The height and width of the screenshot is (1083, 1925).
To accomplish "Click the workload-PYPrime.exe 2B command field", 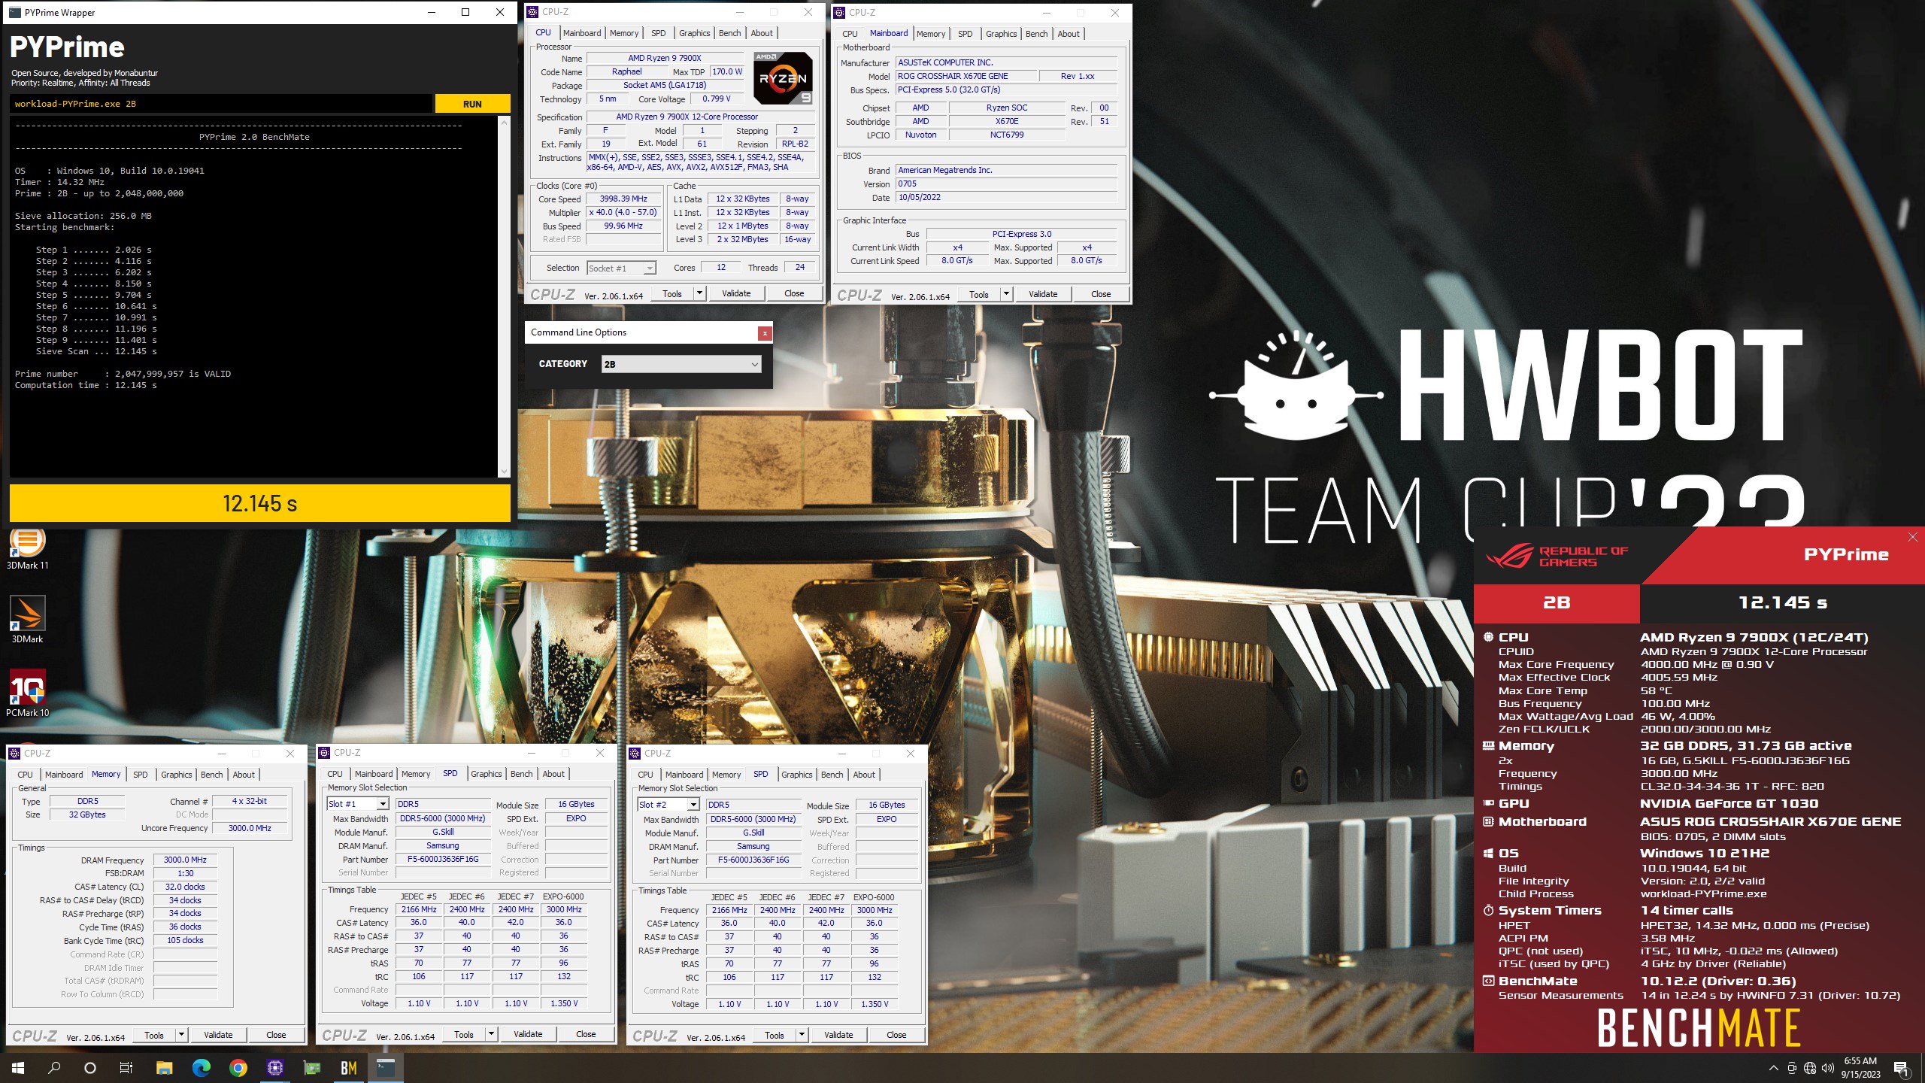I will 221,104.
